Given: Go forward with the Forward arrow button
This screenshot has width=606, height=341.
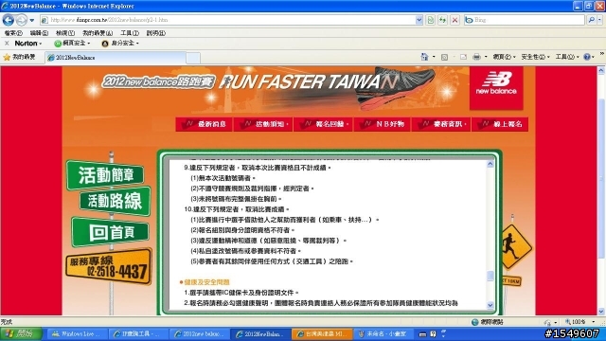Looking at the screenshot, I should click(x=21, y=20).
